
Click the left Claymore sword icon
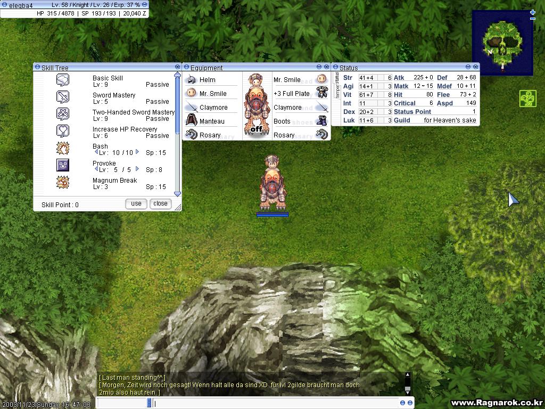point(191,107)
